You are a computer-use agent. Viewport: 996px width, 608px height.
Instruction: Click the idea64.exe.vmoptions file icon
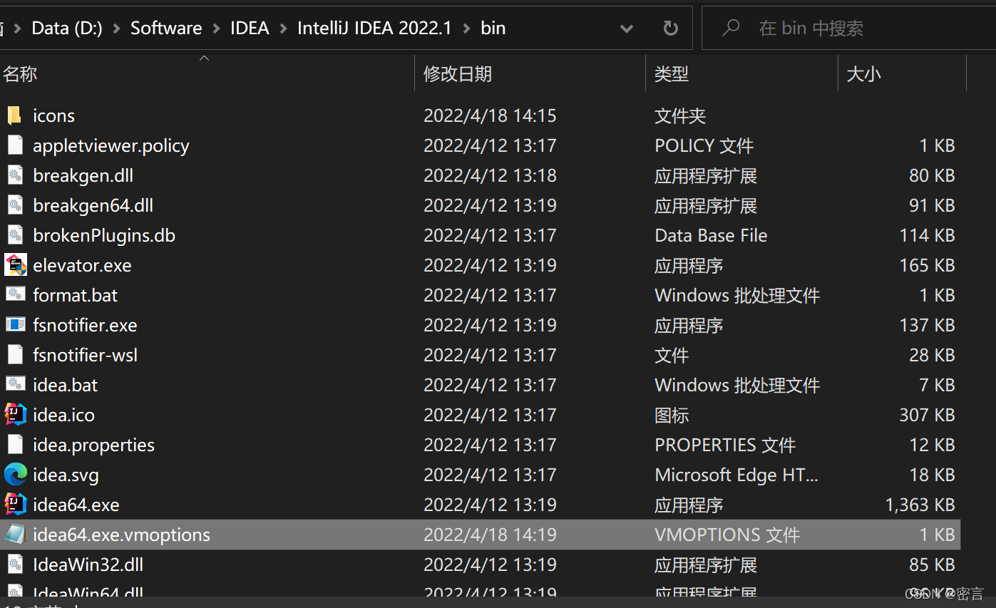(x=15, y=535)
